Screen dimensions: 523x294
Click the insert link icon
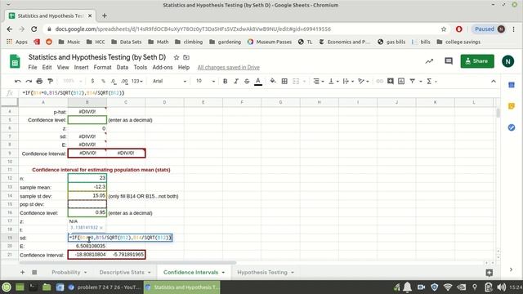tap(379, 81)
